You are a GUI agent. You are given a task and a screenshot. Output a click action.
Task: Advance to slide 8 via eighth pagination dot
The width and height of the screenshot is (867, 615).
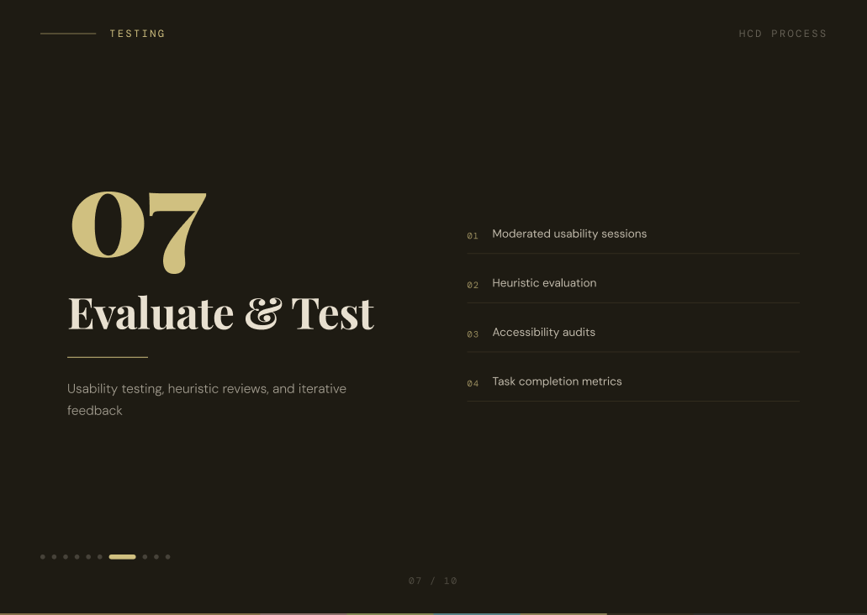[145, 557]
